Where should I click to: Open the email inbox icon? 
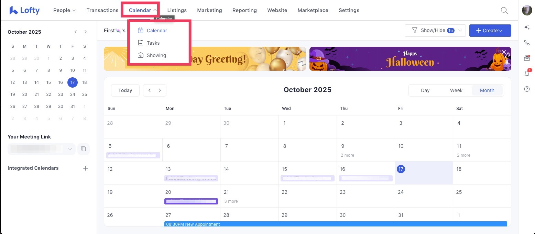tap(527, 58)
